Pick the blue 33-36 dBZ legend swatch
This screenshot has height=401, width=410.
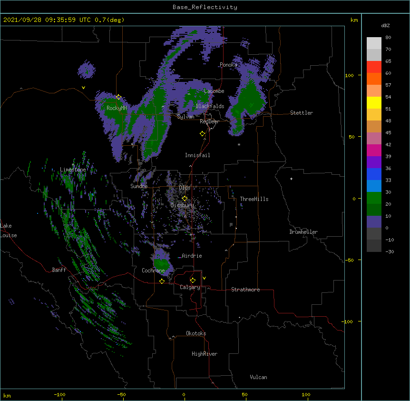click(374, 174)
